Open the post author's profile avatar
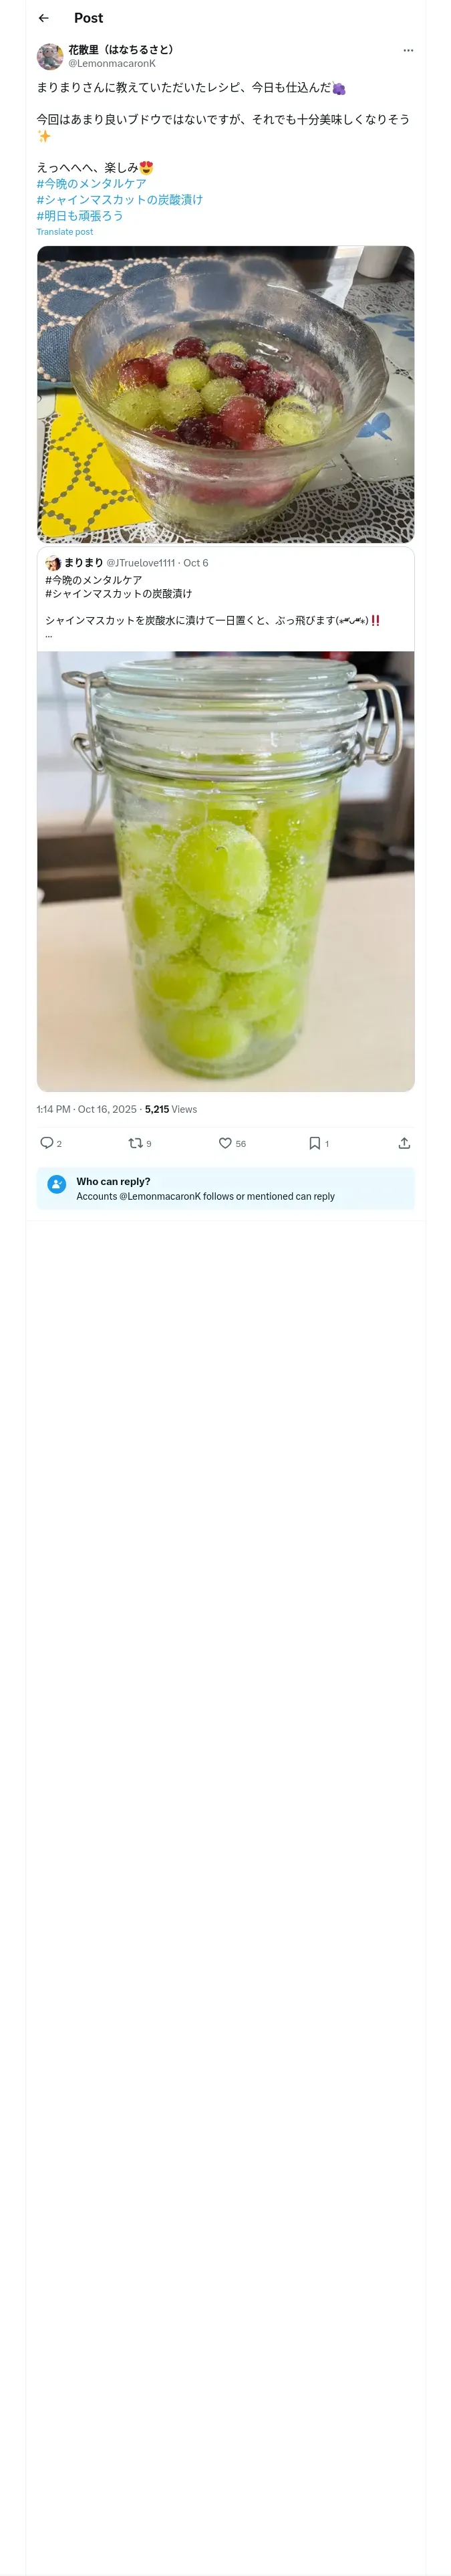Viewport: 451px width, 2576px height. click(50, 56)
